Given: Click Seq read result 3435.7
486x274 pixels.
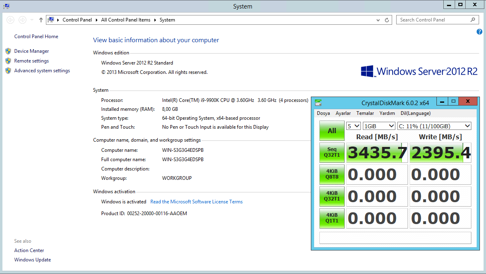Looking at the screenshot, I should pyautogui.click(x=377, y=153).
